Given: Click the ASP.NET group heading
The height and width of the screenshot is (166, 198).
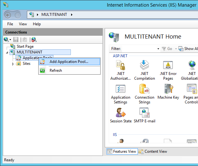Looking at the screenshot, I should (x=120, y=56).
